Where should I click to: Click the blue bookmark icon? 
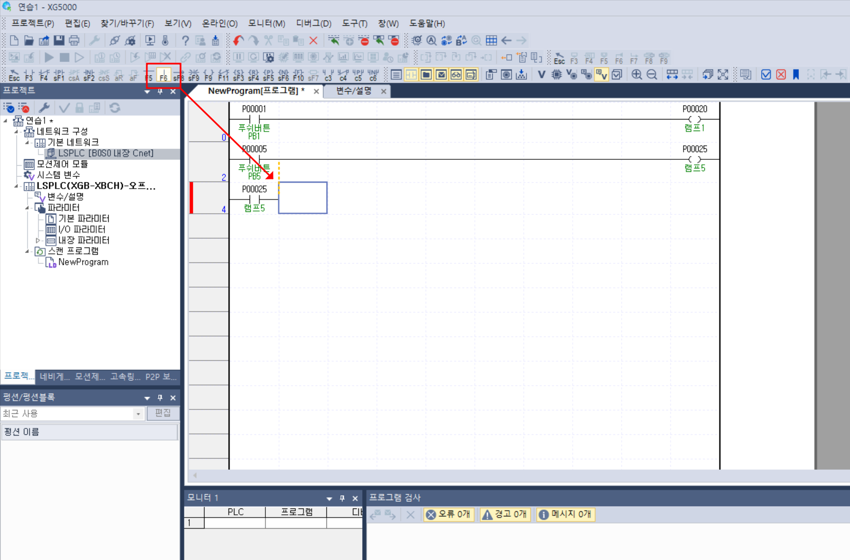[796, 75]
